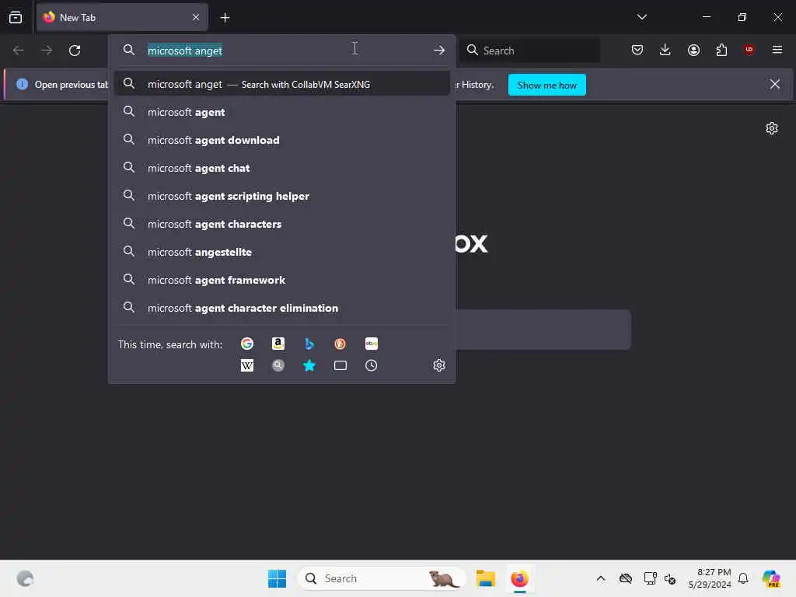Search this time with Google
Viewport: 796px width, 597px height.
point(247,344)
